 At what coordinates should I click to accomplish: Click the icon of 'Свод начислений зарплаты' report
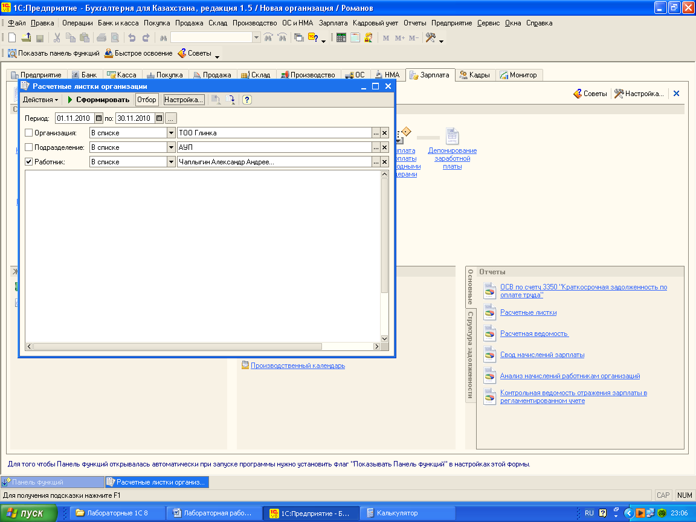(489, 355)
